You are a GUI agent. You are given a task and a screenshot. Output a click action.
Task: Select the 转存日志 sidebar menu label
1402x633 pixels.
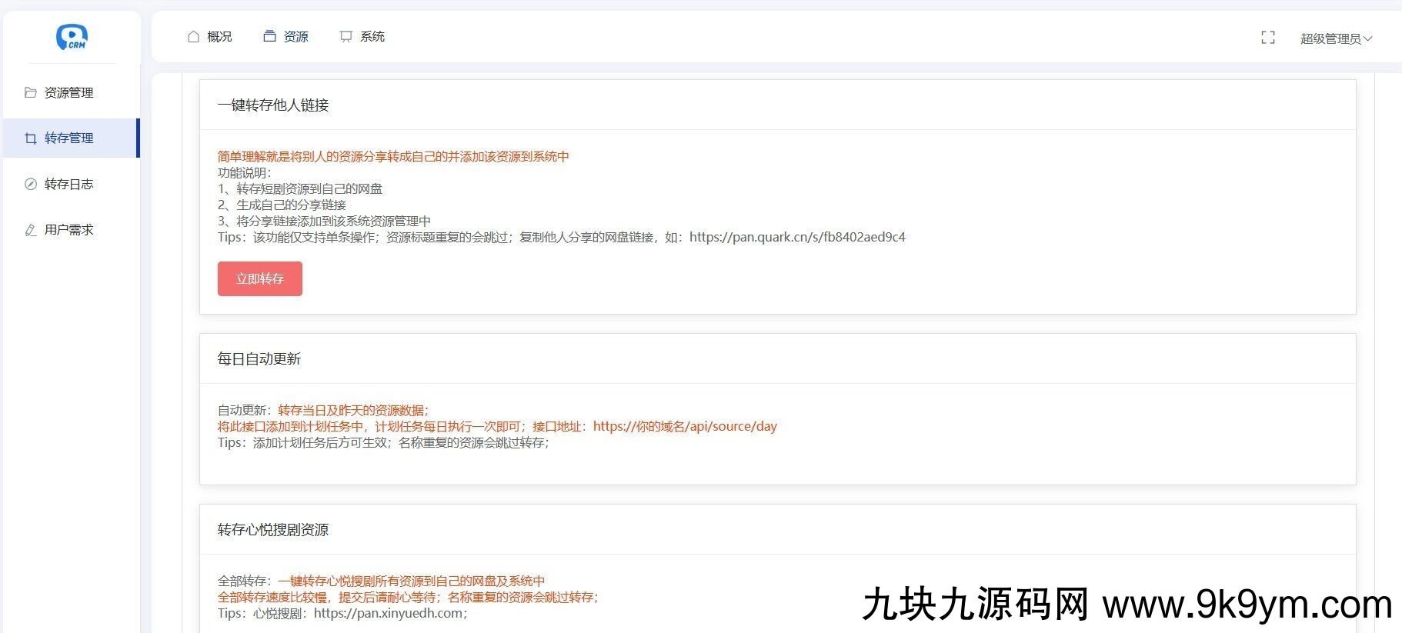(x=69, y=184)
